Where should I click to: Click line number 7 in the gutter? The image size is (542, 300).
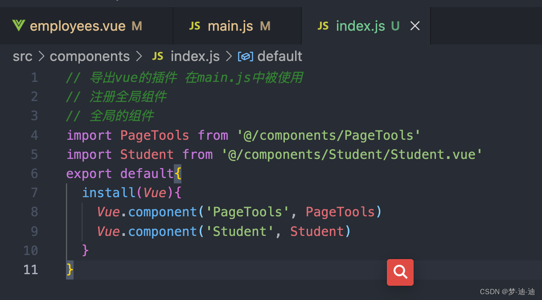[35, 192]
